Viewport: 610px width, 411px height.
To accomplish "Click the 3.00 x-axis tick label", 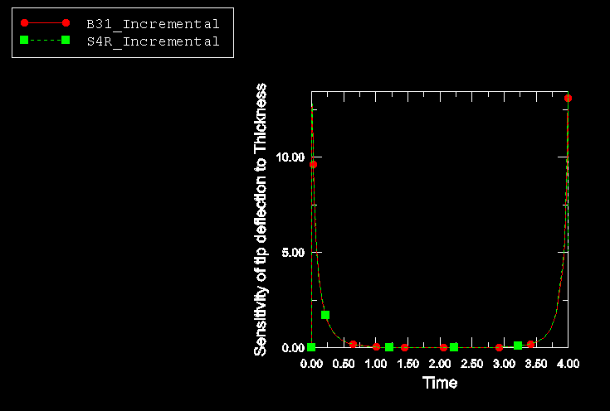I will click(505, 364).
